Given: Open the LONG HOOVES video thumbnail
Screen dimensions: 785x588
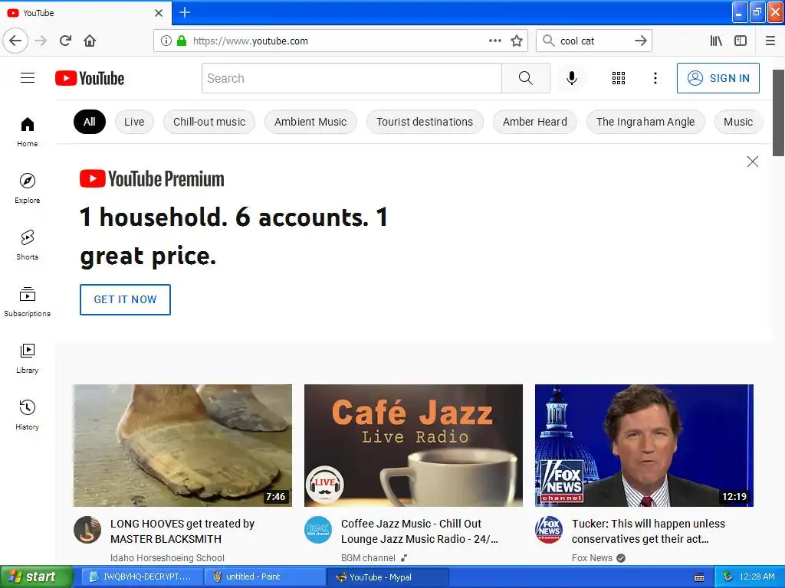Looking at the screenshot, I should coord(182,446).
